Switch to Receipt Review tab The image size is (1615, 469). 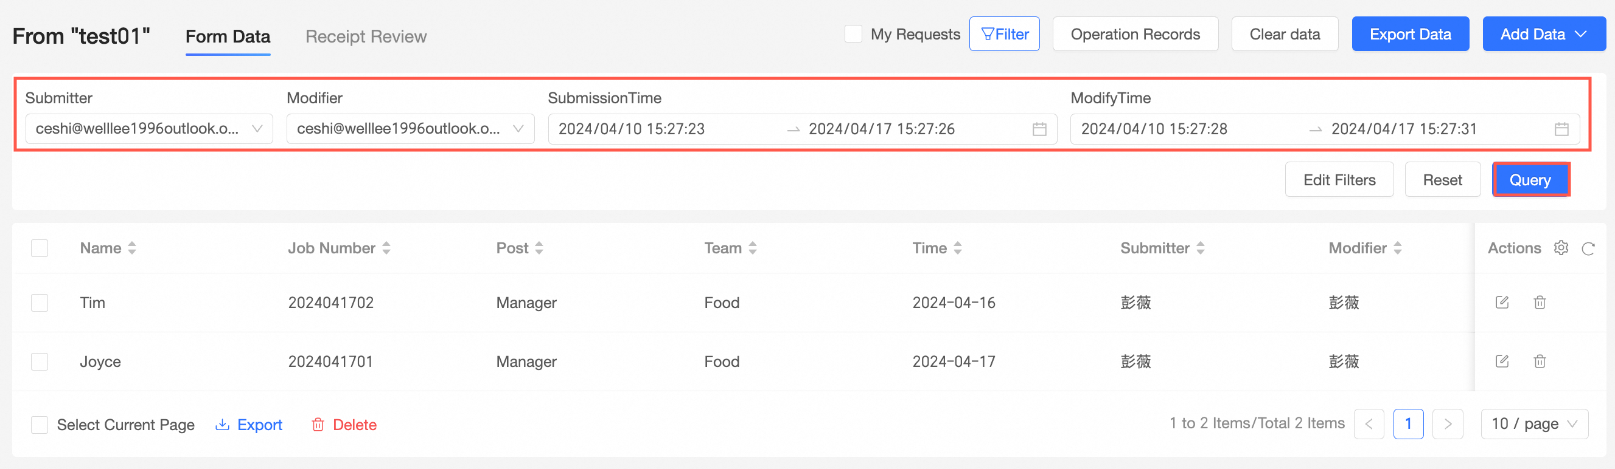[x=366, y=36]
